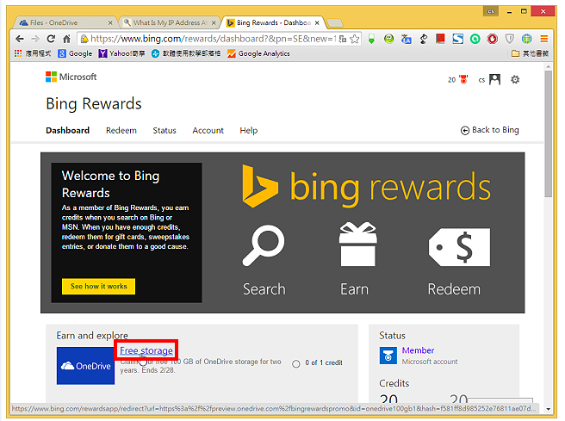Click the Search magnifier graphic
This screenshot has height=421, width=565.
click(264, 245)
